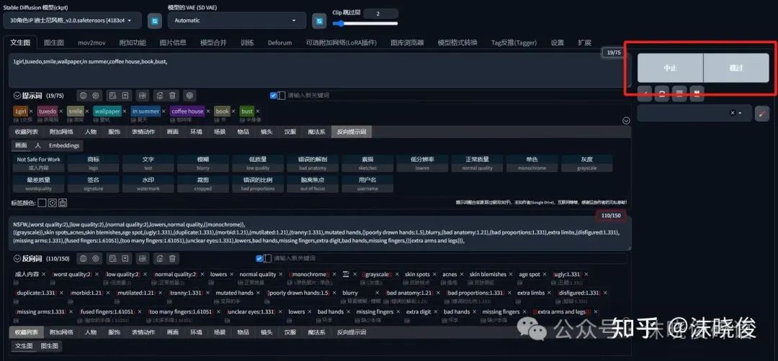Click the teal wallpaper tag

pos(107,111)
